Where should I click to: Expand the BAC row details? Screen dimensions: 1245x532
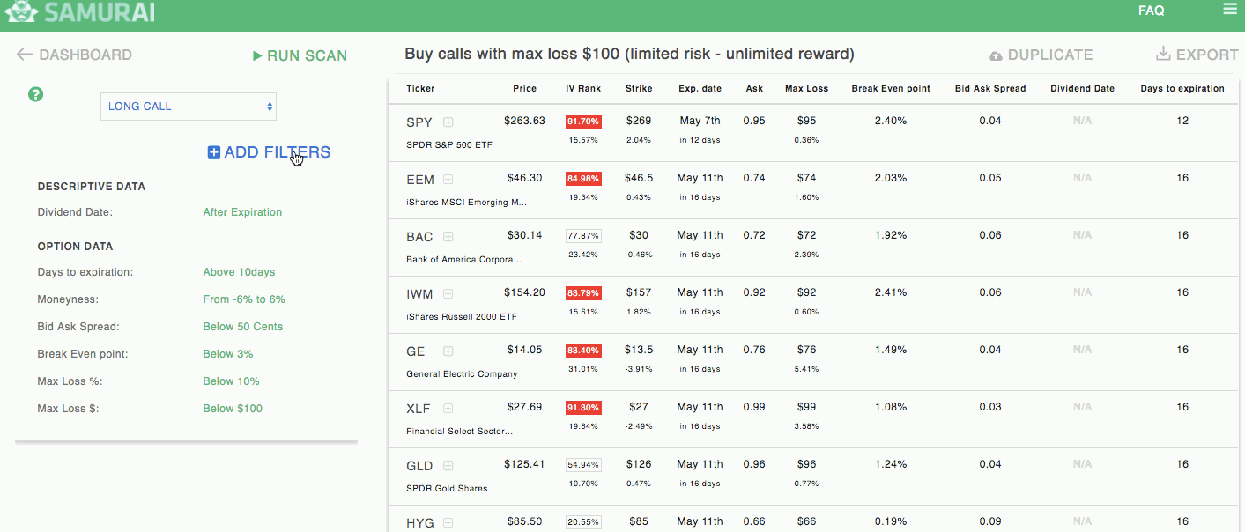pyautogui.click(x=448, y=236)
